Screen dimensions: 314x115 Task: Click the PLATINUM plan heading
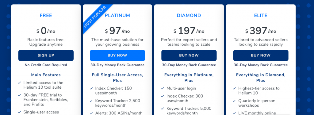[117, 15]
